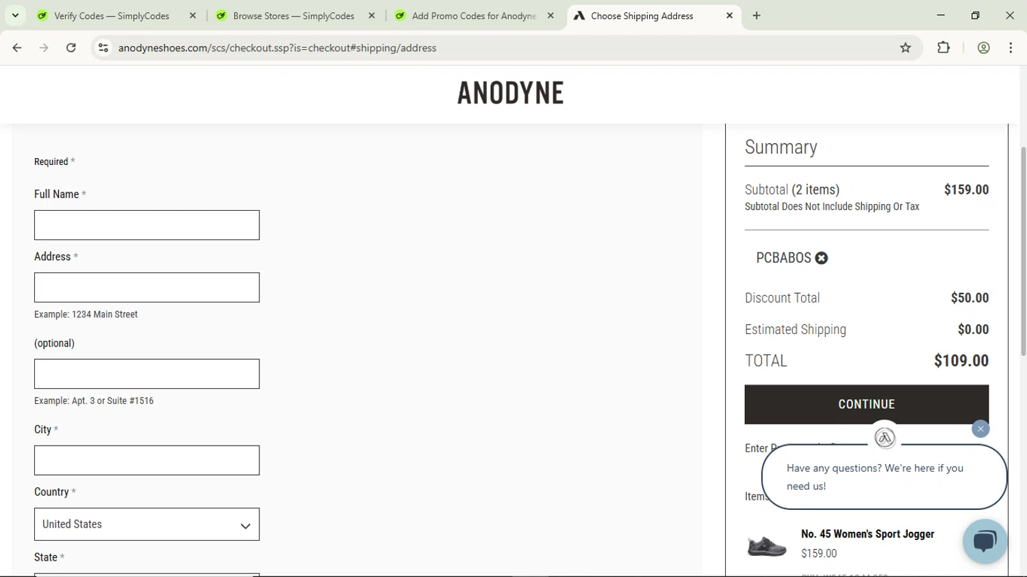1027x577 pixels.
Task: Reload the checkout page
Action: tap(71, 48)
